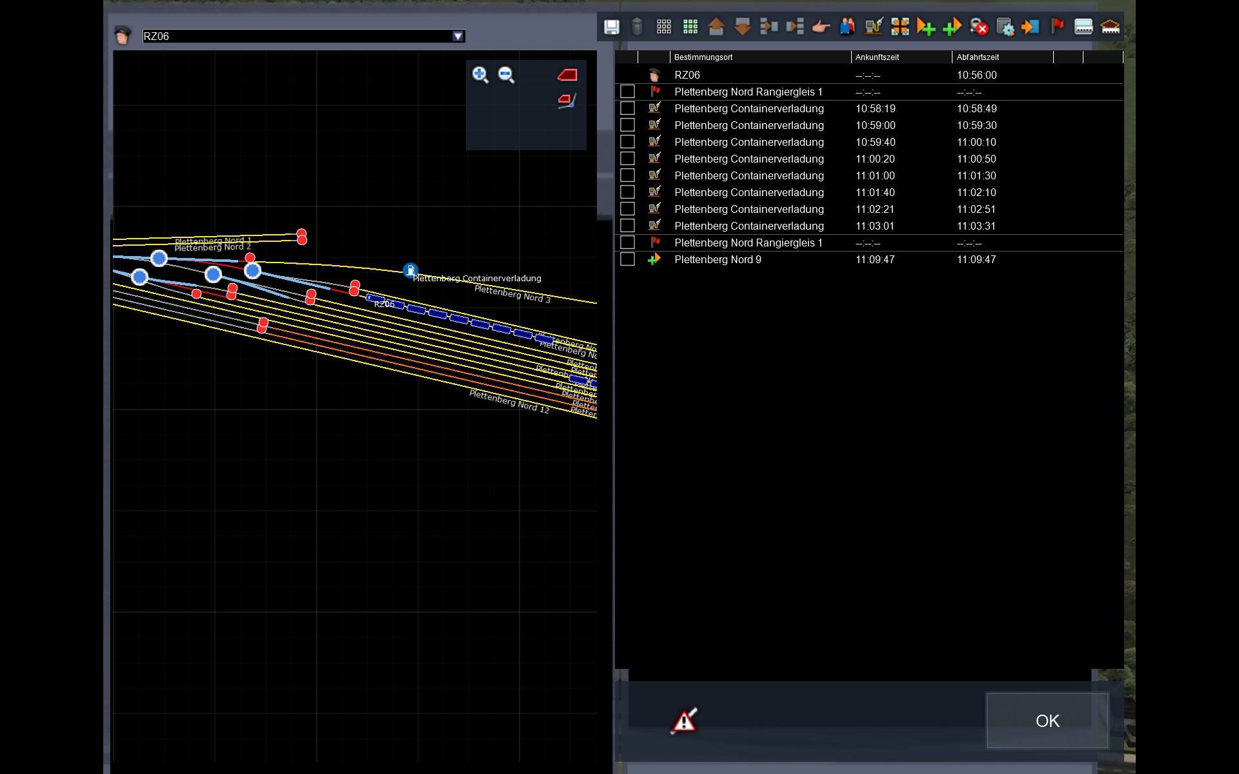Viewport: 1239px width, 774px height.
Task: Click the red flag waypoint toolbar icon
Action: (x=1057, y=26)
